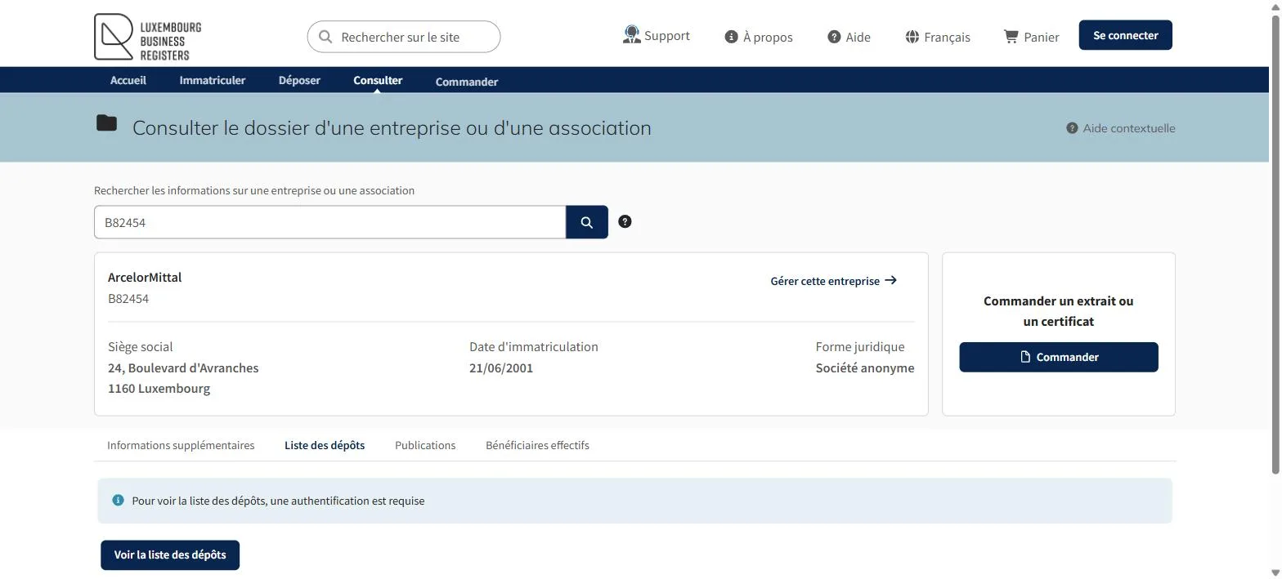Open the search help question mark icon
This screenshot has height=579, width=1282.
click(x=625, y=221)
